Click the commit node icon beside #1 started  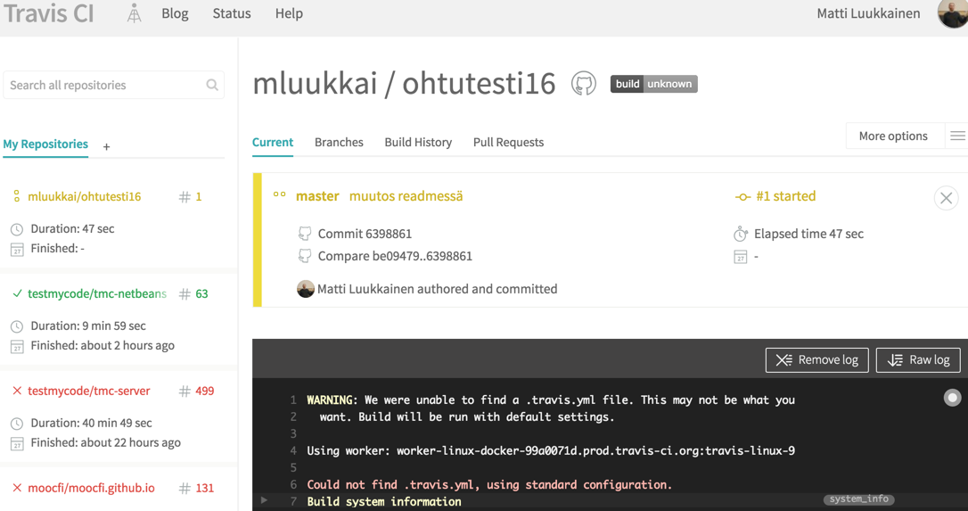742,197
